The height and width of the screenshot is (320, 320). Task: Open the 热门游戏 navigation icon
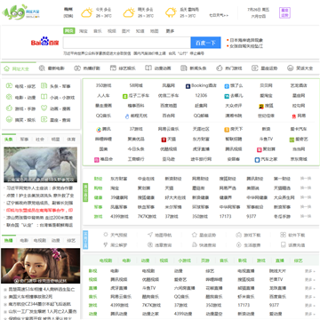tap(220, 68)
